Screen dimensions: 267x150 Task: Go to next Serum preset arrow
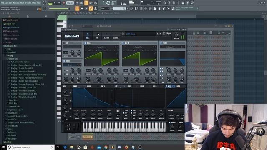[x=160, y=34]
